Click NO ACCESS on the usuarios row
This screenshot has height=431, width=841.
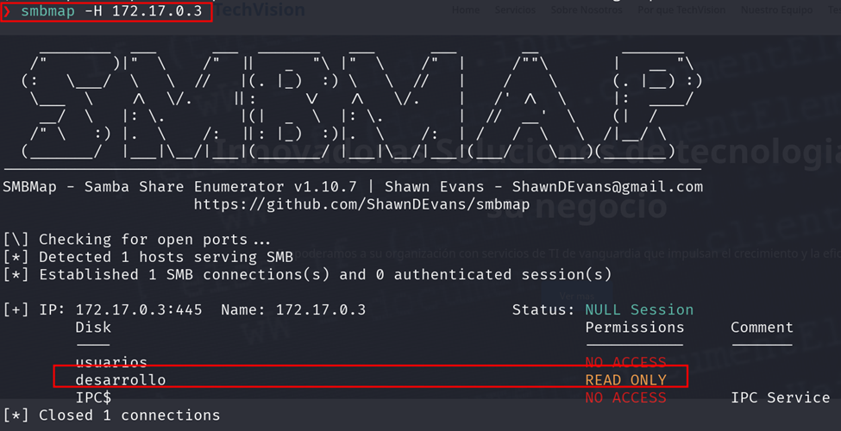[625, 362]
